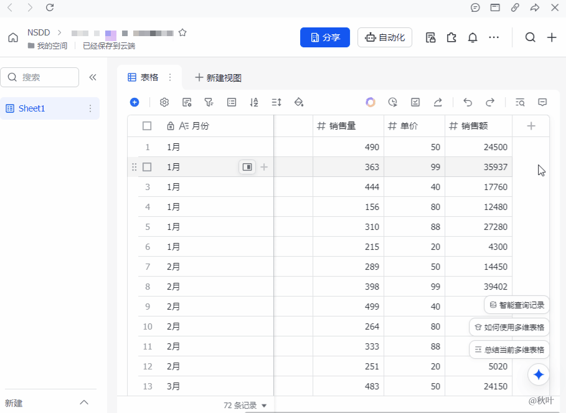This screenshot has height=413, width=566.
Task: Search within the table using the find icon
Action: (x=520, y=102)
